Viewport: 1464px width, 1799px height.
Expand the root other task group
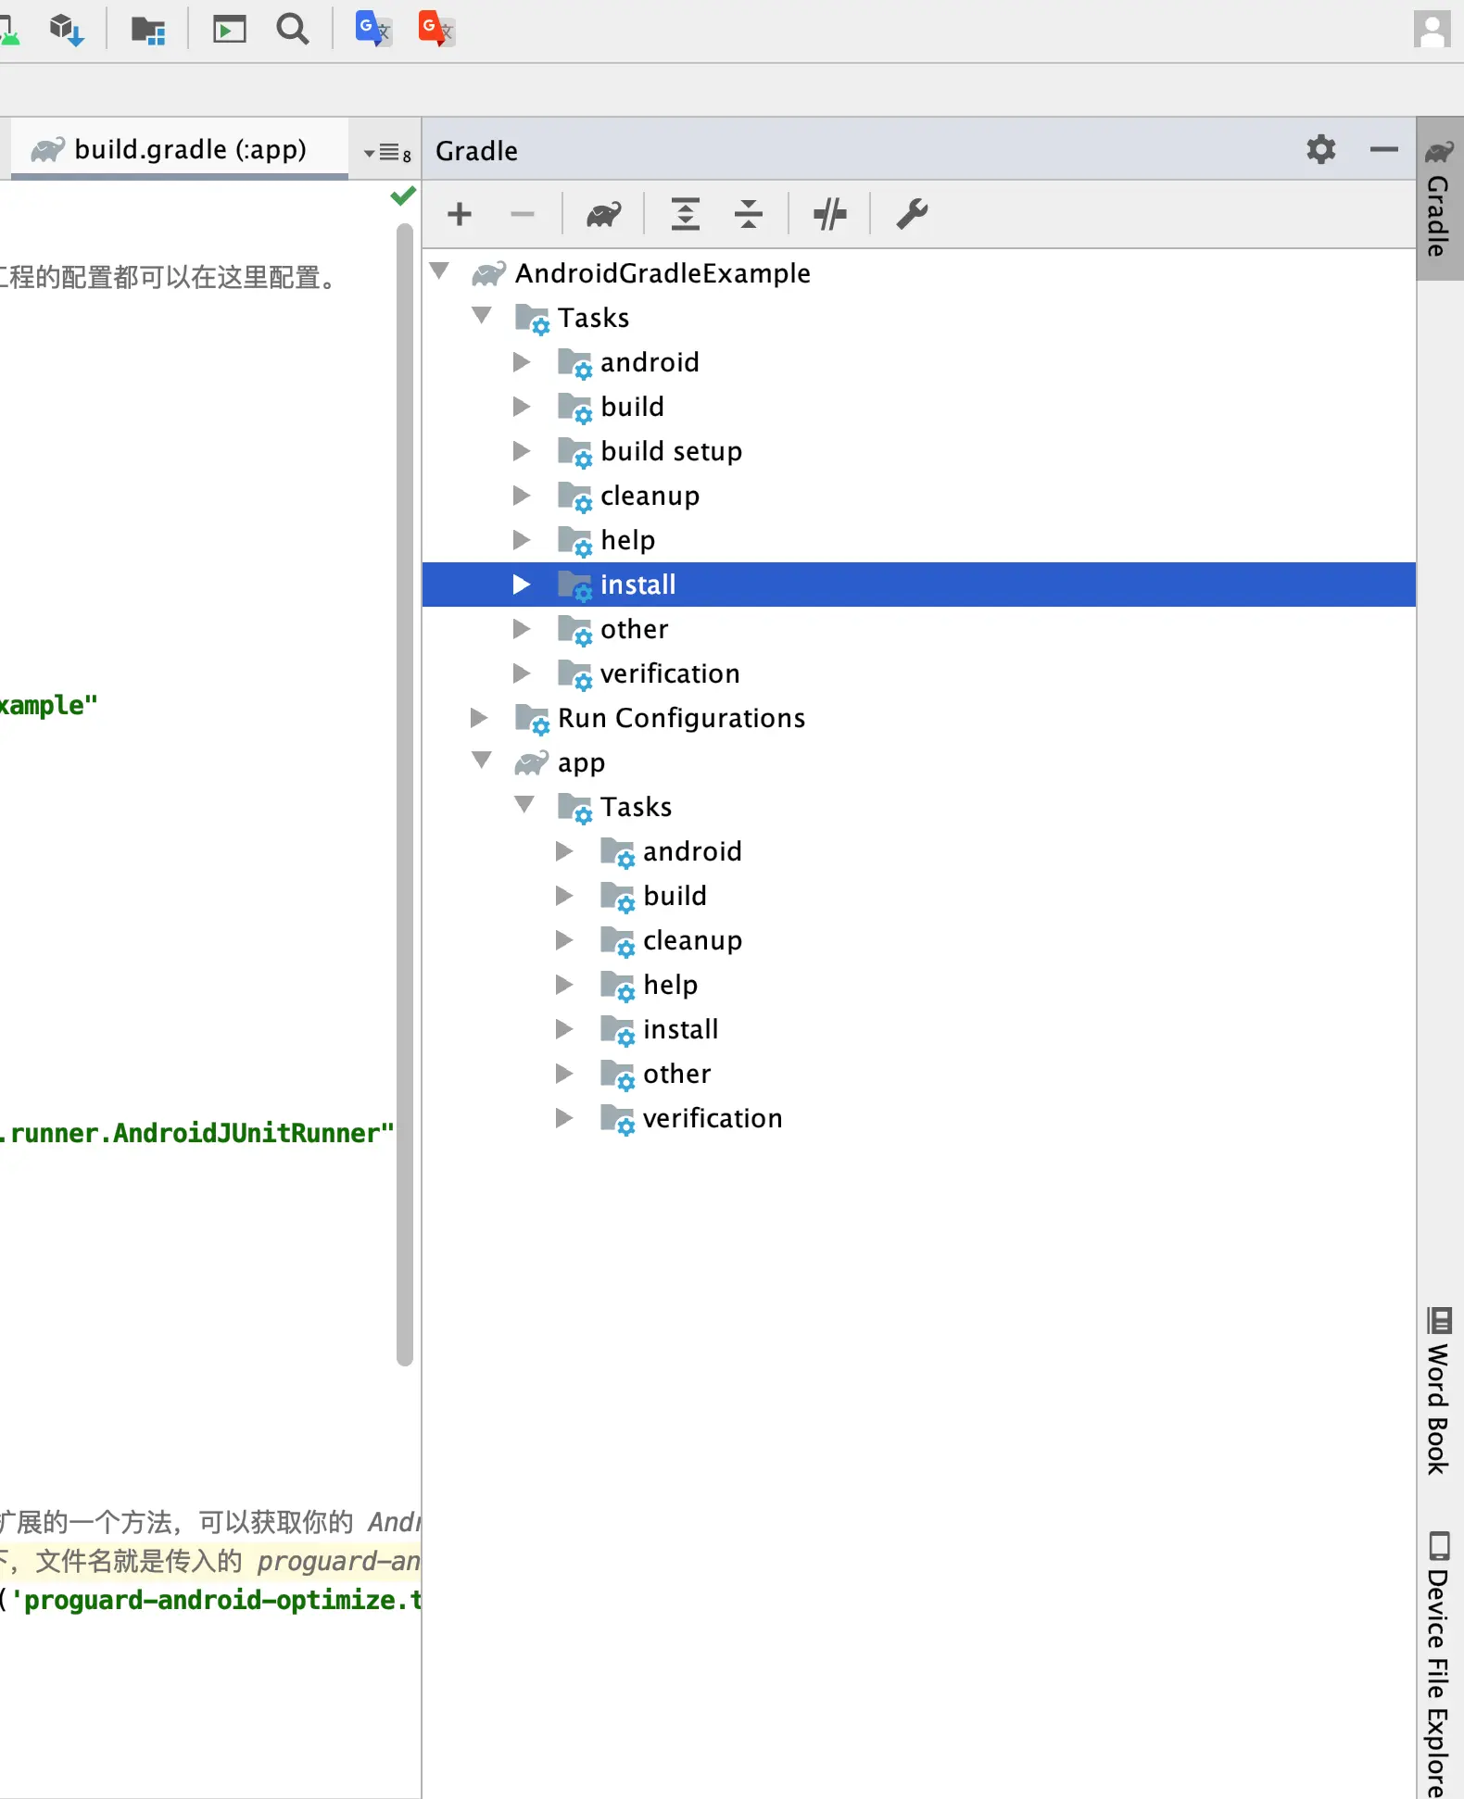[x=522, y=628]
